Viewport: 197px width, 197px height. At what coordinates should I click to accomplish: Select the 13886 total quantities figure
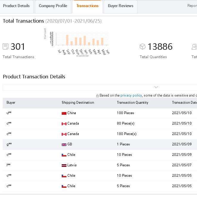pyautogui.click(x=160, y=46)
